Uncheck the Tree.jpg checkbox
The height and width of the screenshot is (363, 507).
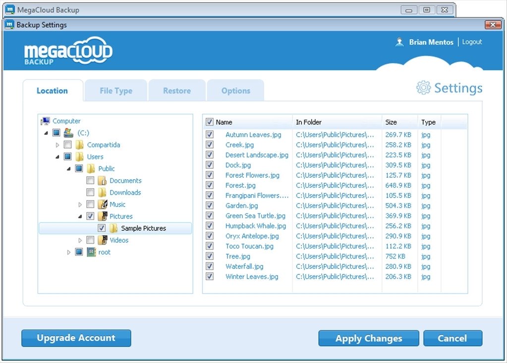pos(210,256)
